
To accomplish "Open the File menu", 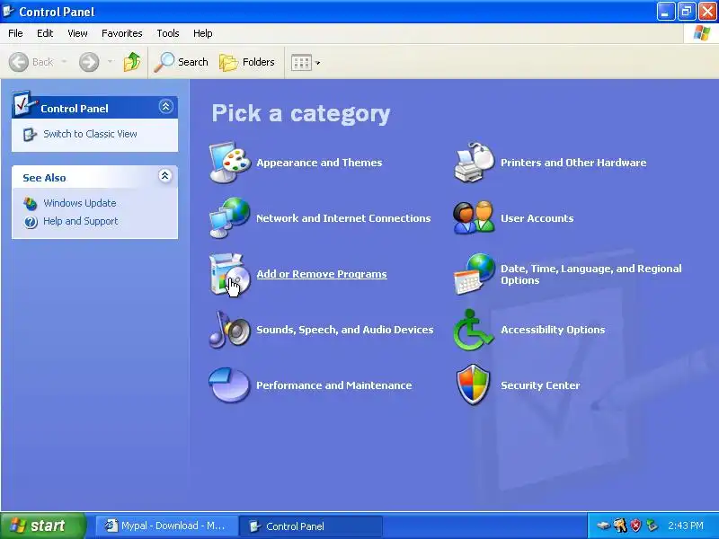I will pyautogui.click(x=15, y=33).
